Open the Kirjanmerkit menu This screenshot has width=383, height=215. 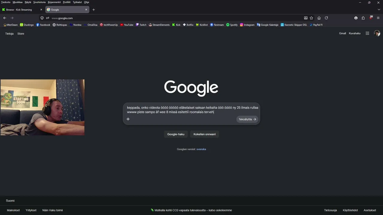coord(54,2)
